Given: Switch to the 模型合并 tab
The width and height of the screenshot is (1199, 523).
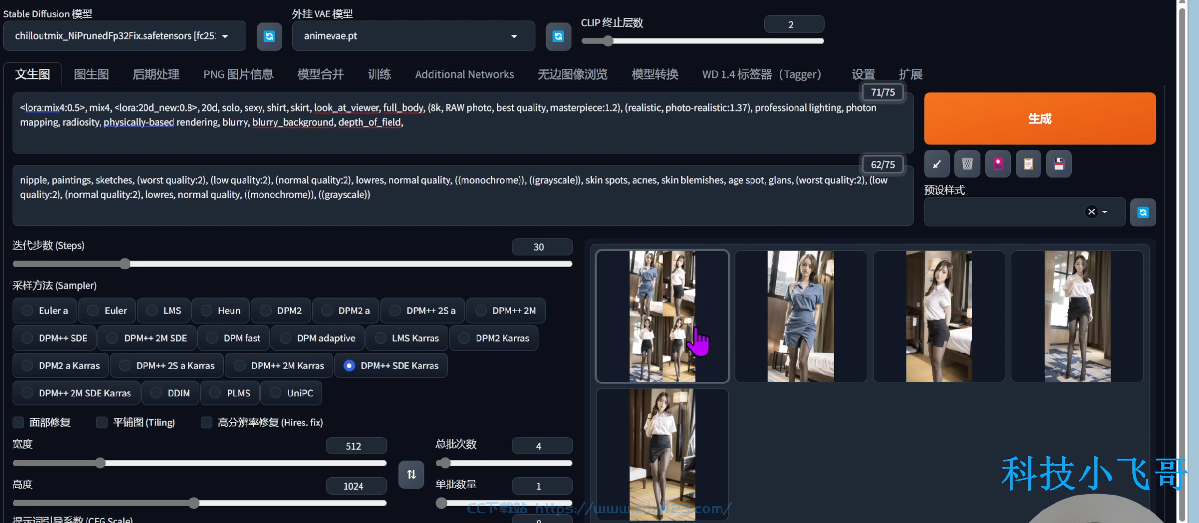Looking at the screenshot, I should 320,74.
